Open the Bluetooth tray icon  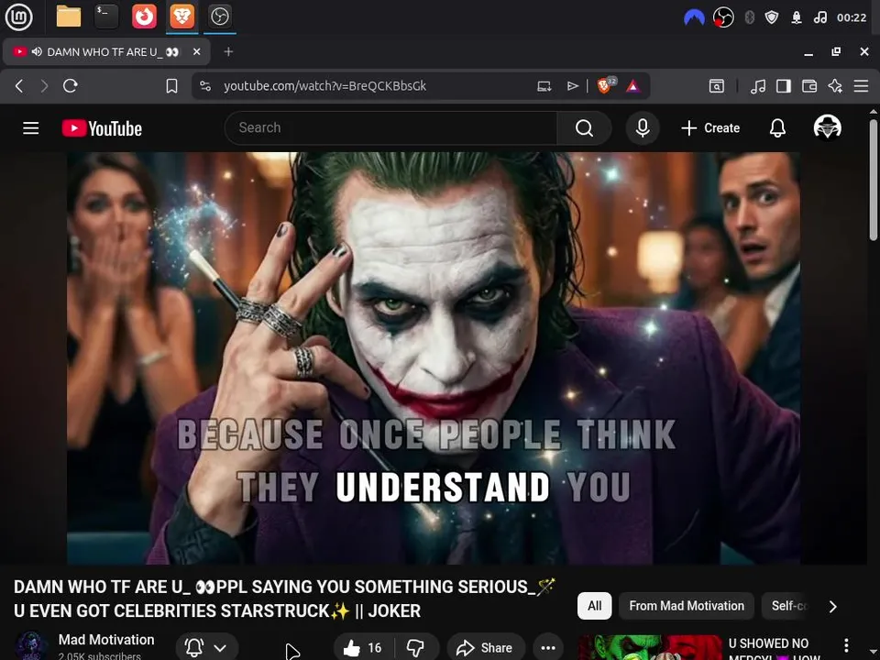pyautogui.click(x=749, y=18)
